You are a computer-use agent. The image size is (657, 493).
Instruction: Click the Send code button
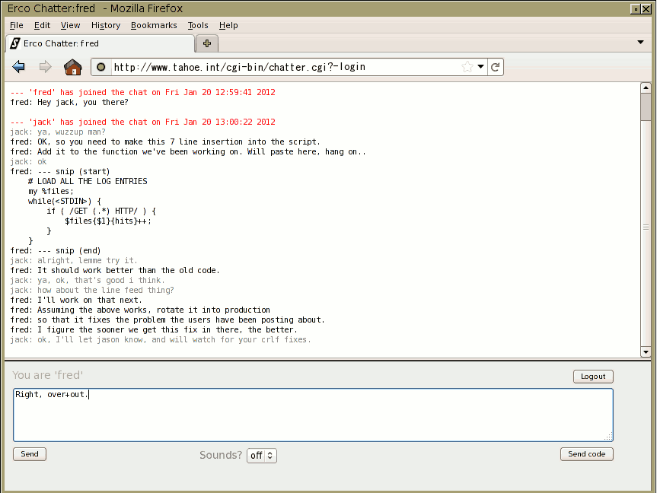click(x=587, y=454)
